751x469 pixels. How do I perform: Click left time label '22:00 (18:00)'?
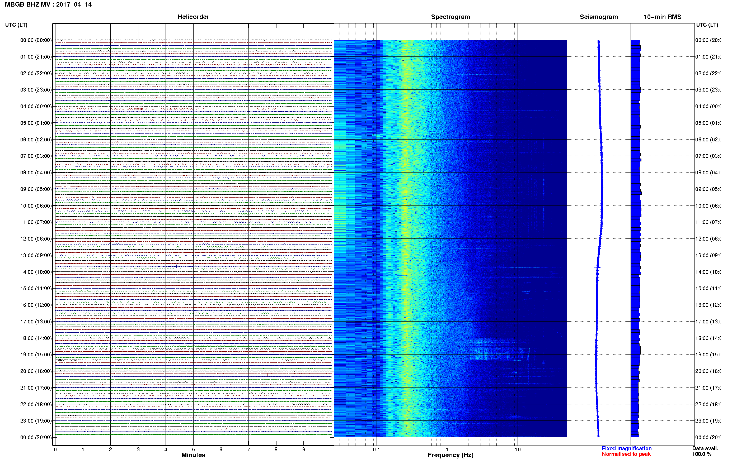36,404
